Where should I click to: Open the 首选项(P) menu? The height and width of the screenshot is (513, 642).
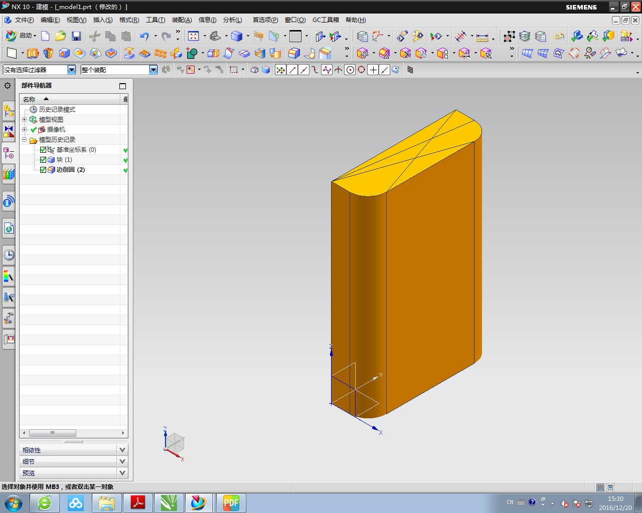coord(265,20)
